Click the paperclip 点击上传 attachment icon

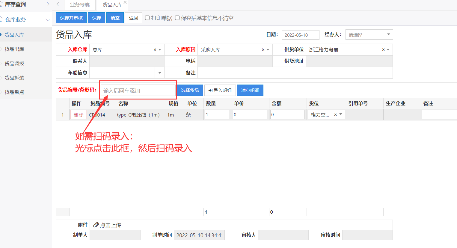pos(96,225)
